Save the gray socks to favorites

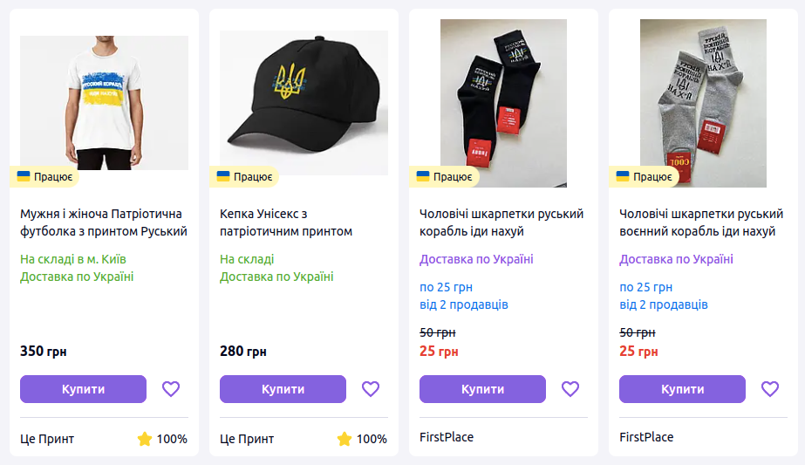pos(770,389)
